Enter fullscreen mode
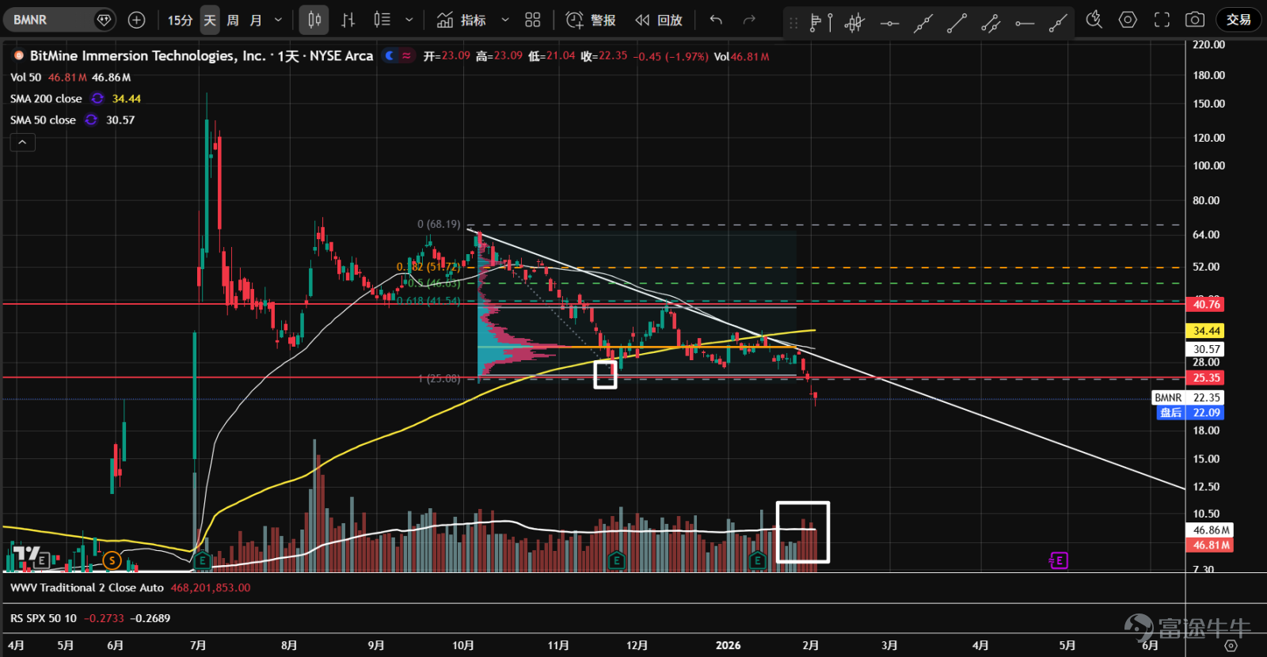The image size is (1267, 657). pyautogui.click(x=1162, y=20)
